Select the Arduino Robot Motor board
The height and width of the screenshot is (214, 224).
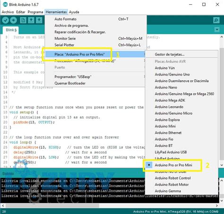pyautogui.click(x=181, y=184)
